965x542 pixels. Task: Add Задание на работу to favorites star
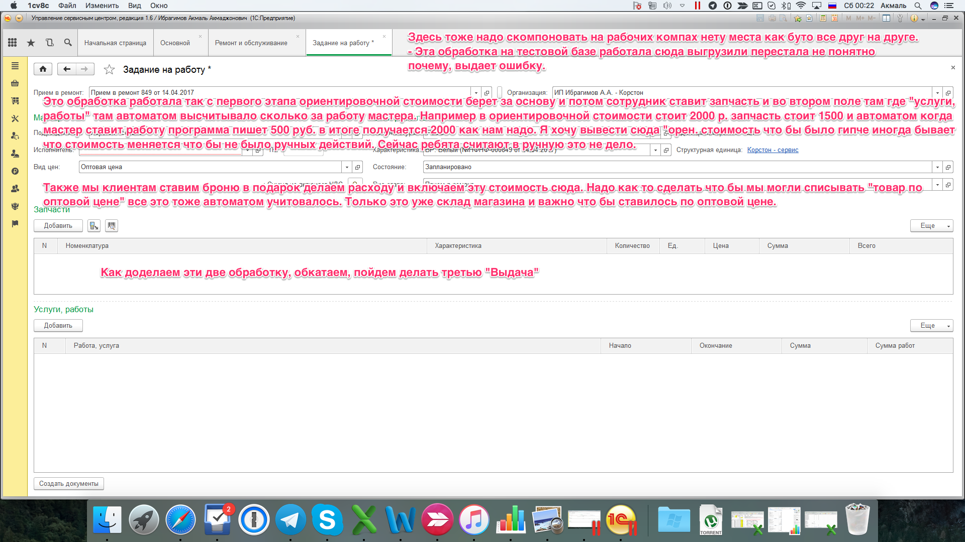(109, 70)
